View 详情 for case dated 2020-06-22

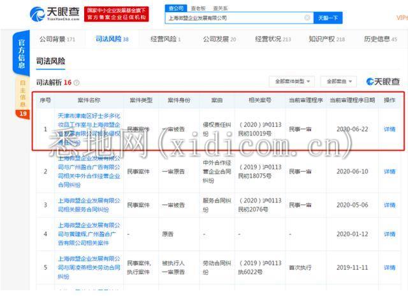tap(390, 129)
